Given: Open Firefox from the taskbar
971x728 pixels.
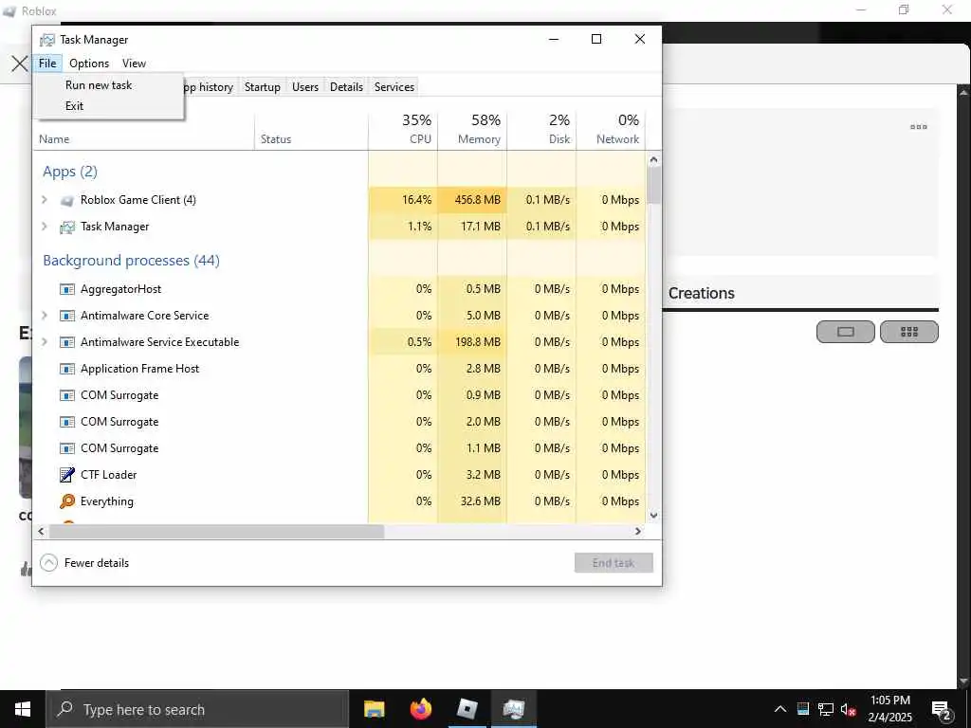Looking at the screenshot, I should [x=420, y=709].
